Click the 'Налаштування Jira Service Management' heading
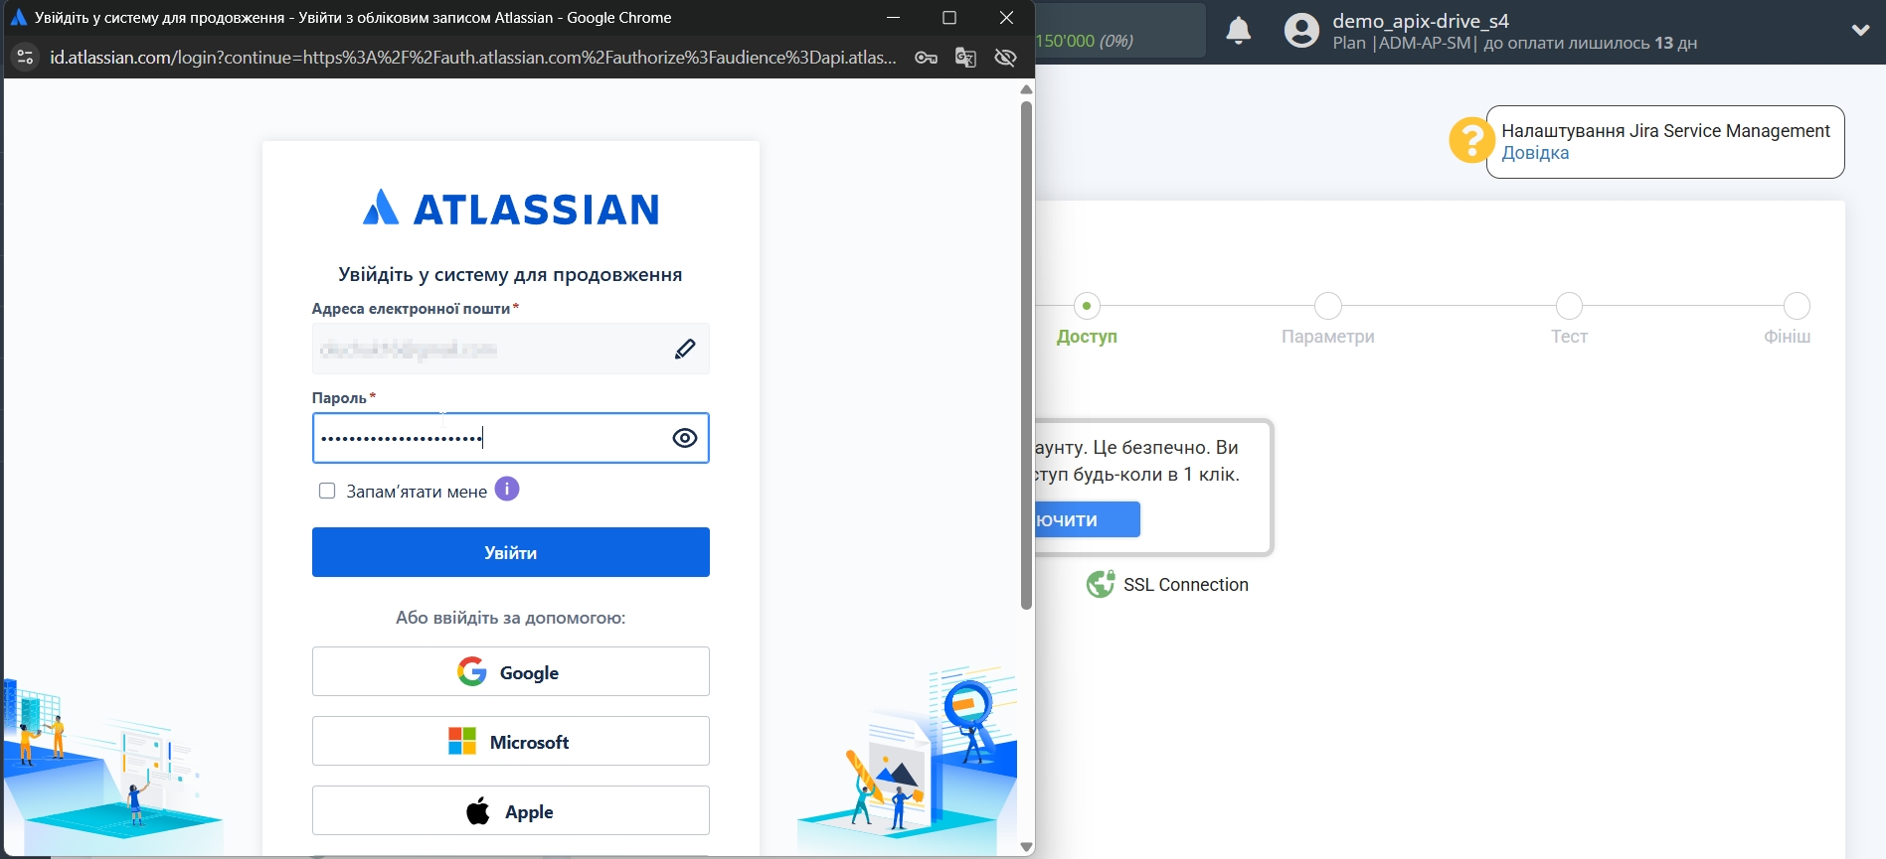1886x859 pixels. coord(1665,131)
